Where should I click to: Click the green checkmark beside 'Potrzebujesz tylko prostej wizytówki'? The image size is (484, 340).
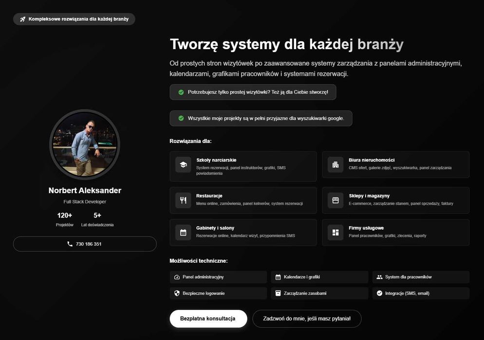click(x=181, y=92)
